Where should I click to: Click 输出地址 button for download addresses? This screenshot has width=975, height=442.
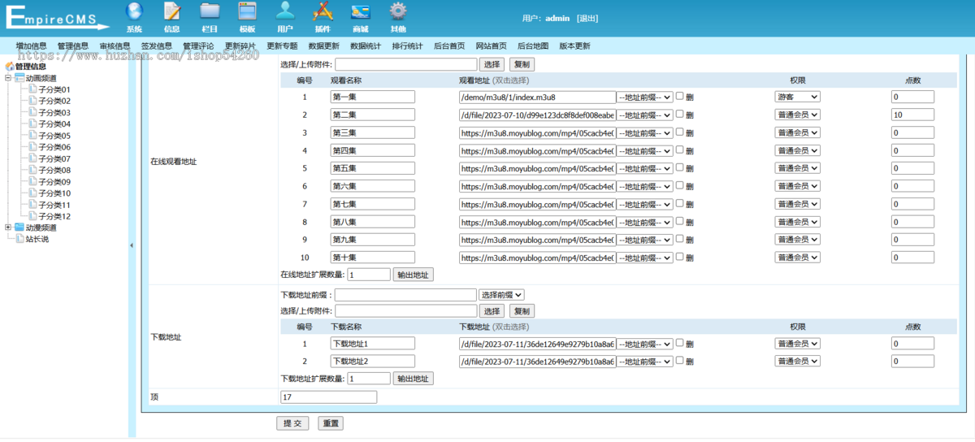coord(414,379)
